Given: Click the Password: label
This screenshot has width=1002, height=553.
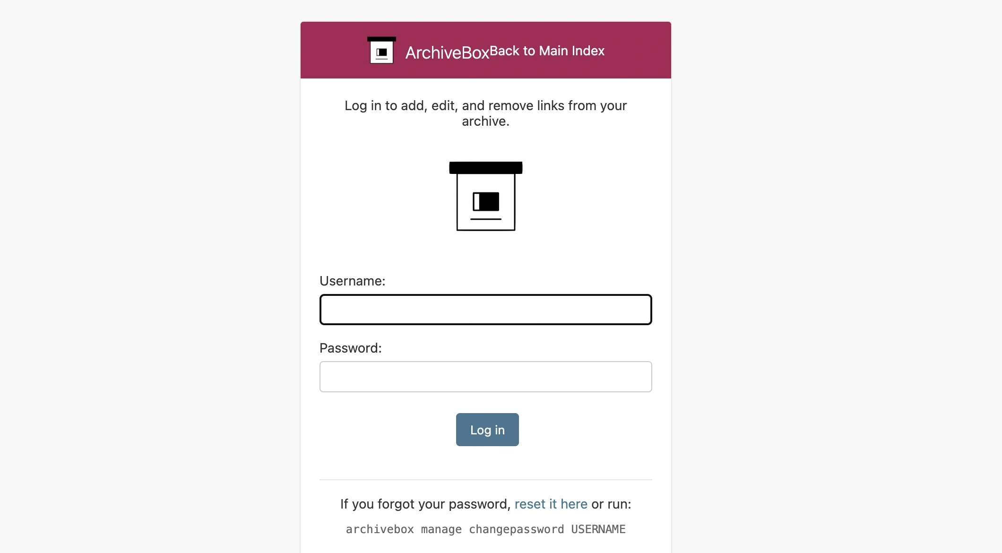Looking at the screenshot, I should click(351, 348).
